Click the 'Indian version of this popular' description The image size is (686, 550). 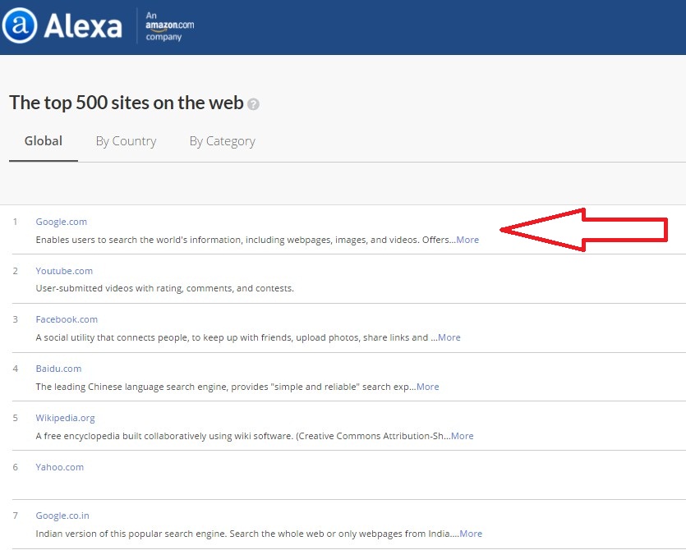coord(247,534)
